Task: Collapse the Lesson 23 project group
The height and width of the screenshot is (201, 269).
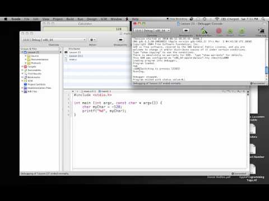Action: pyautogui.click(x=22, y=52)
